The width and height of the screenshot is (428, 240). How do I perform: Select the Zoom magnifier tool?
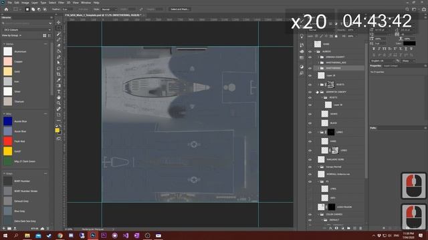(59, 103)
